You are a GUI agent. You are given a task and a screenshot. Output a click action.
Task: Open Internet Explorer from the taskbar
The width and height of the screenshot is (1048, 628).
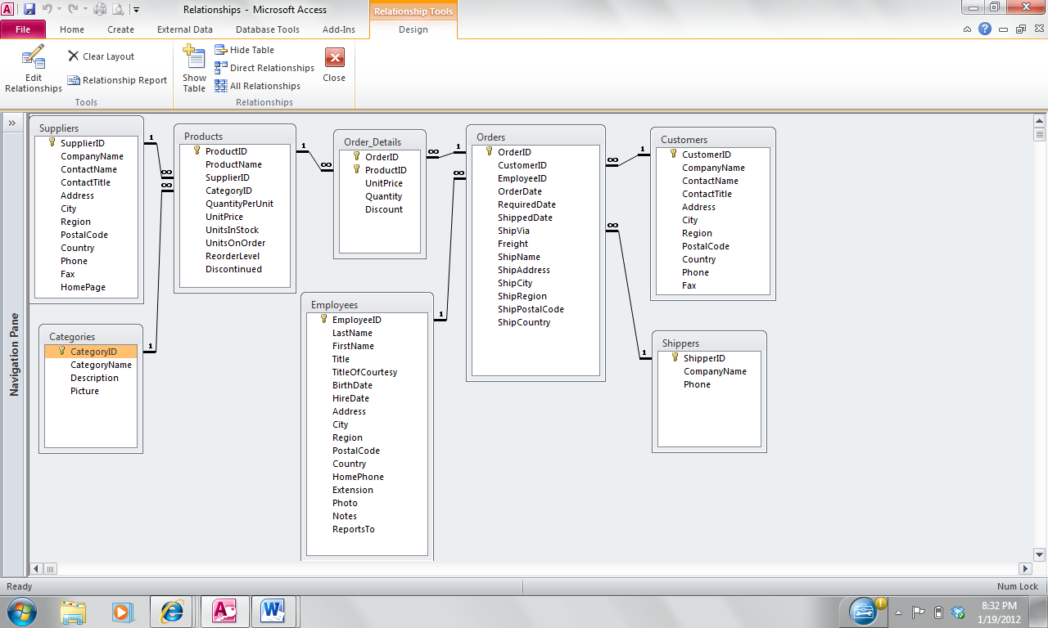tap(173, 611)
